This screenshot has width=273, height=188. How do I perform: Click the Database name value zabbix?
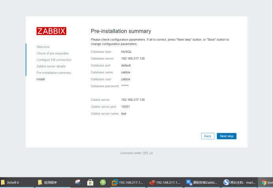click(x=126, y=73)
